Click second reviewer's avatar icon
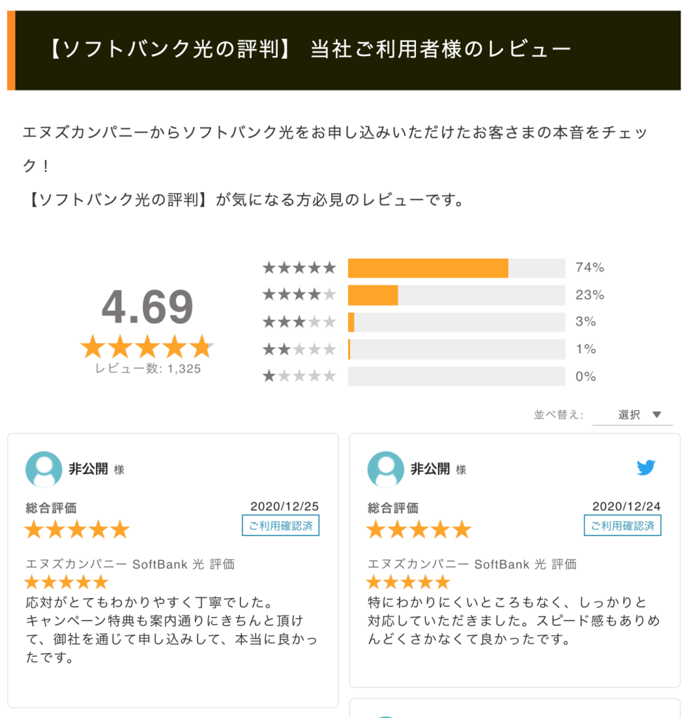This screenshot has height=718, width=689. 386,469
